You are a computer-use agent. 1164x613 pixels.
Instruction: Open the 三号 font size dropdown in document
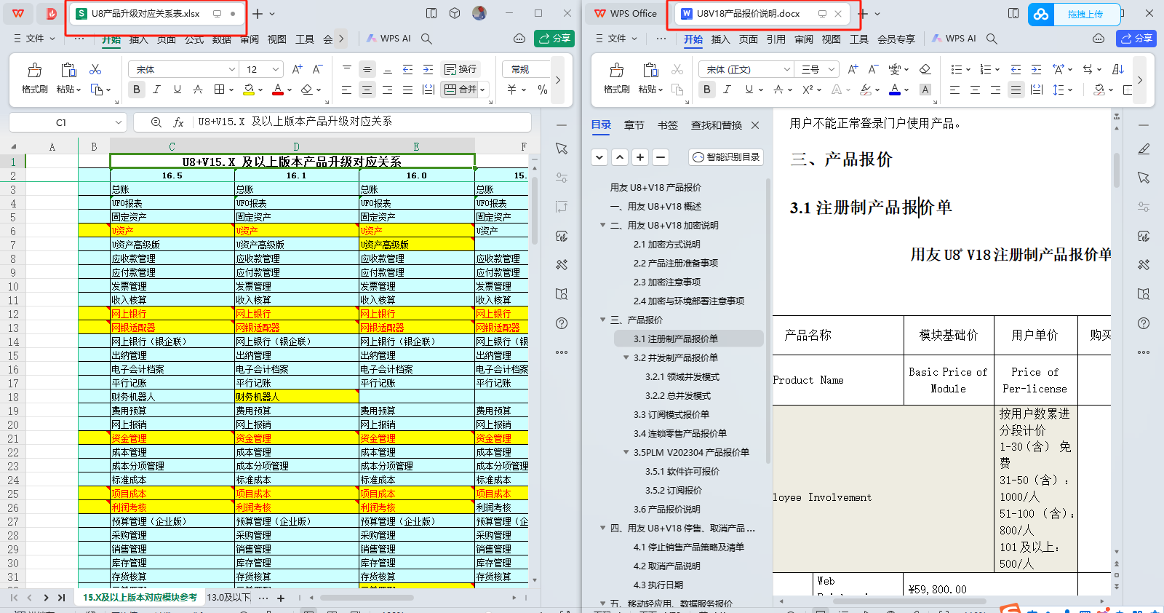[x=831, y=69]
